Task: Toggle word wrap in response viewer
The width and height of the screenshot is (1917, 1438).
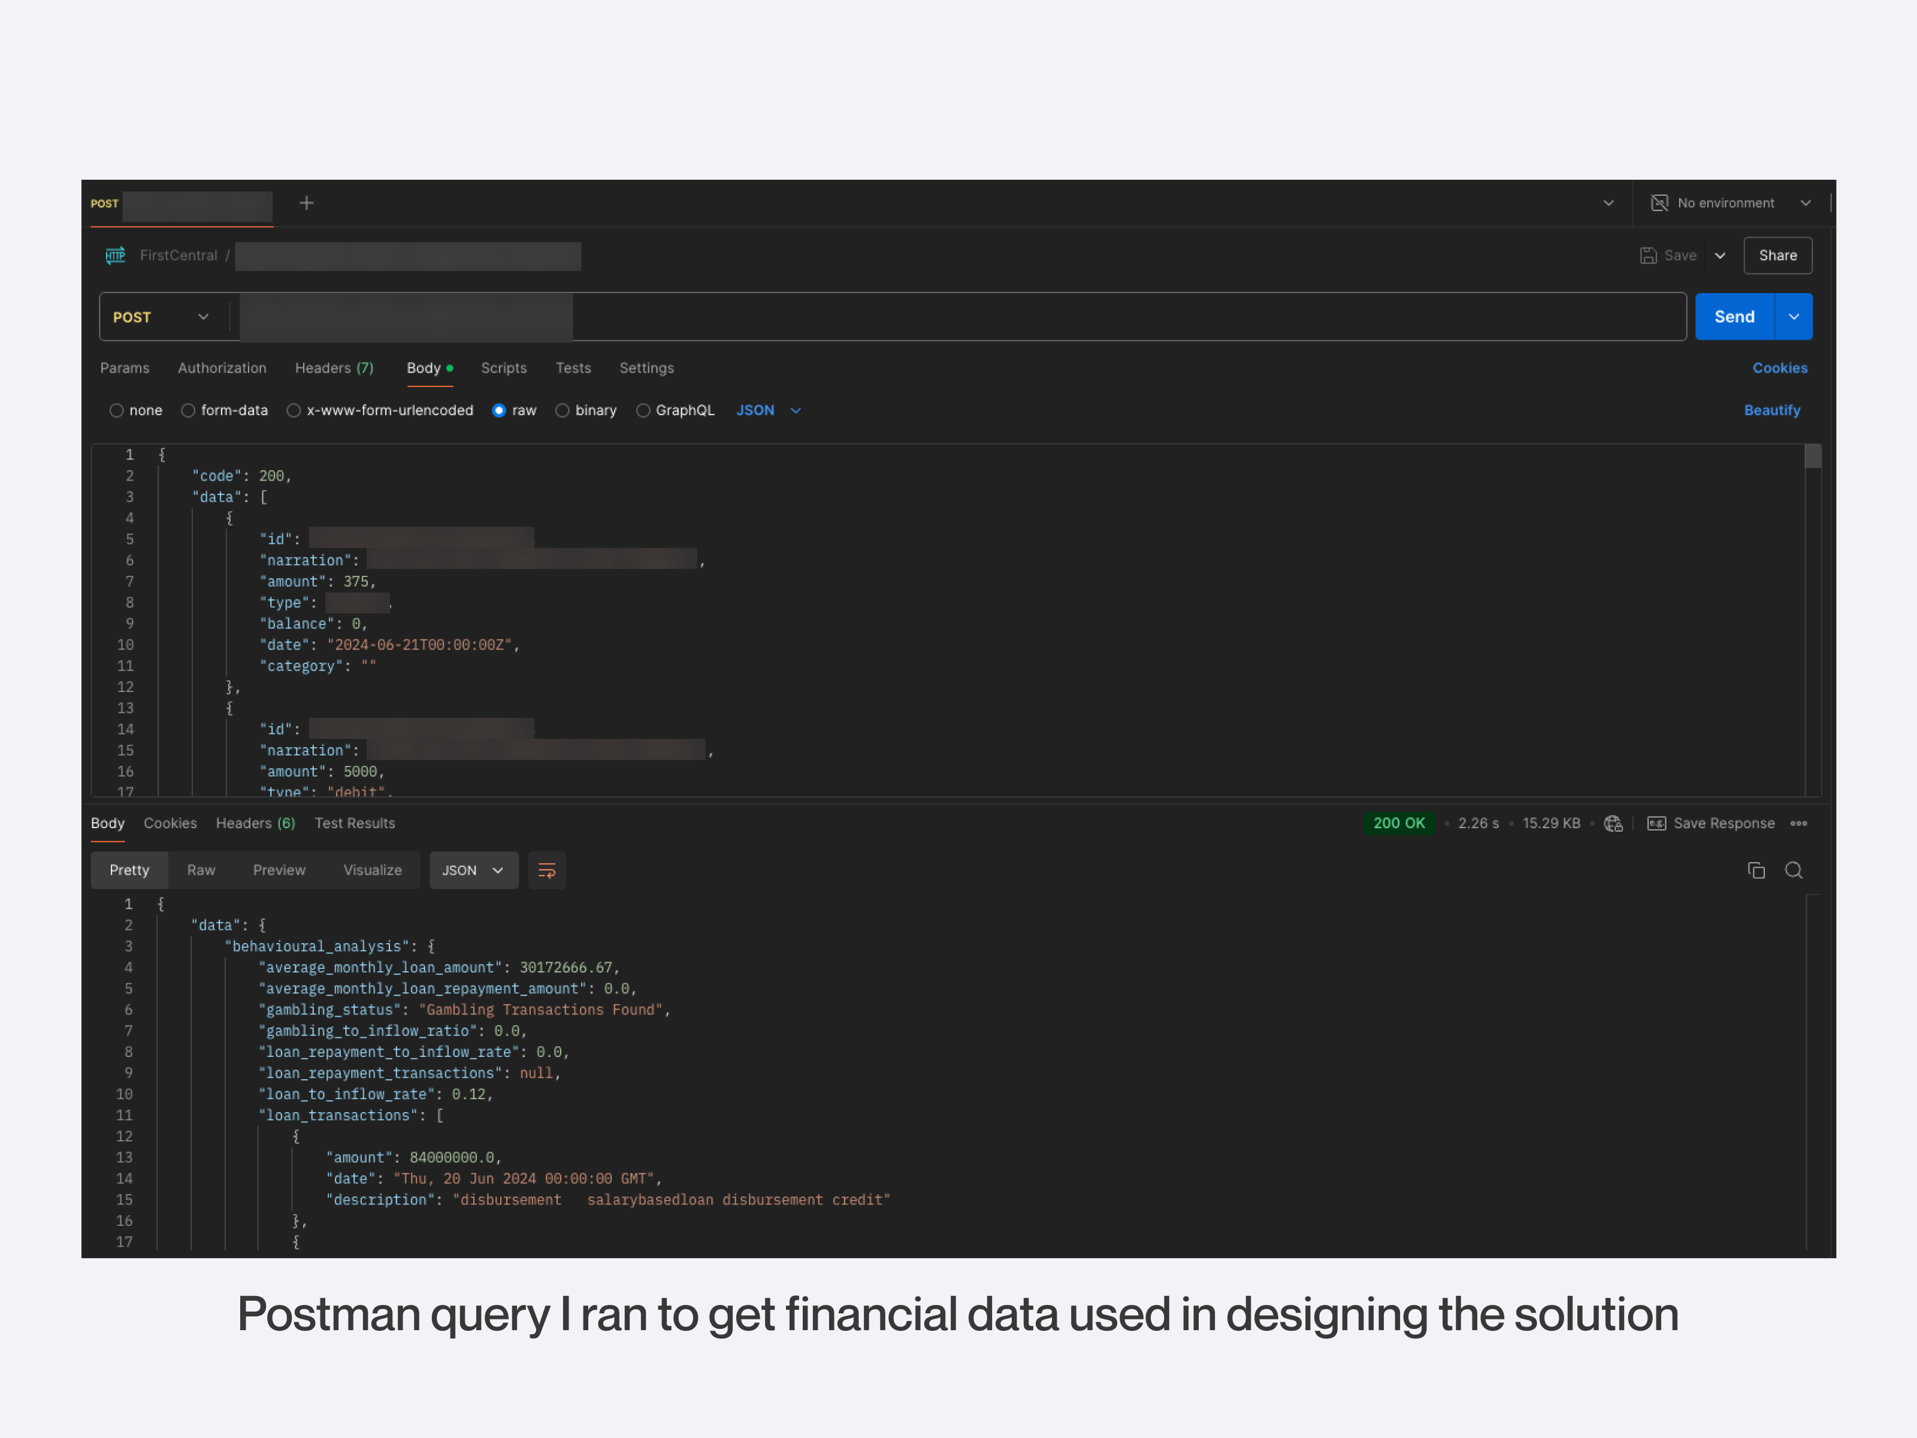Action: [x=547, y=870]
